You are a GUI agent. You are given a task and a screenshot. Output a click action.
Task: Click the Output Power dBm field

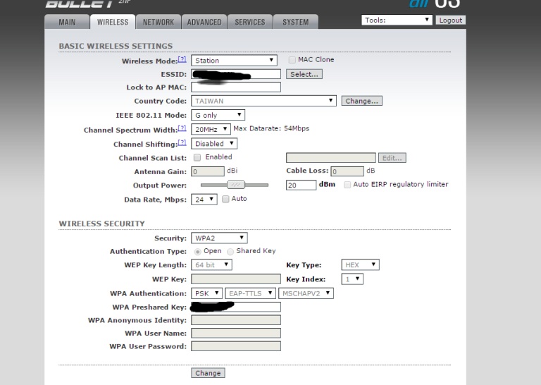point(301,185)
